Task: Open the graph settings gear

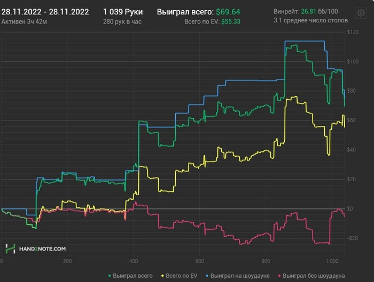Action: coord(362,12)
